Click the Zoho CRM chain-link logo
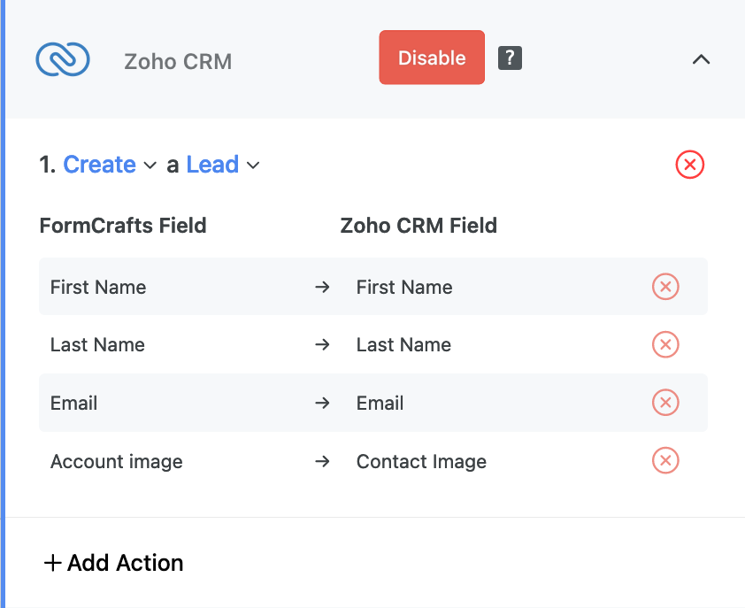The image size is (745, 608). coord(63,59)
